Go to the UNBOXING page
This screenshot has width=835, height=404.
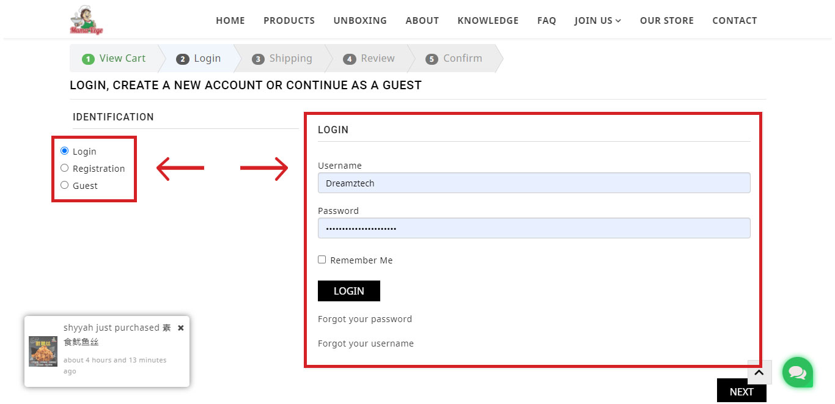359,21
